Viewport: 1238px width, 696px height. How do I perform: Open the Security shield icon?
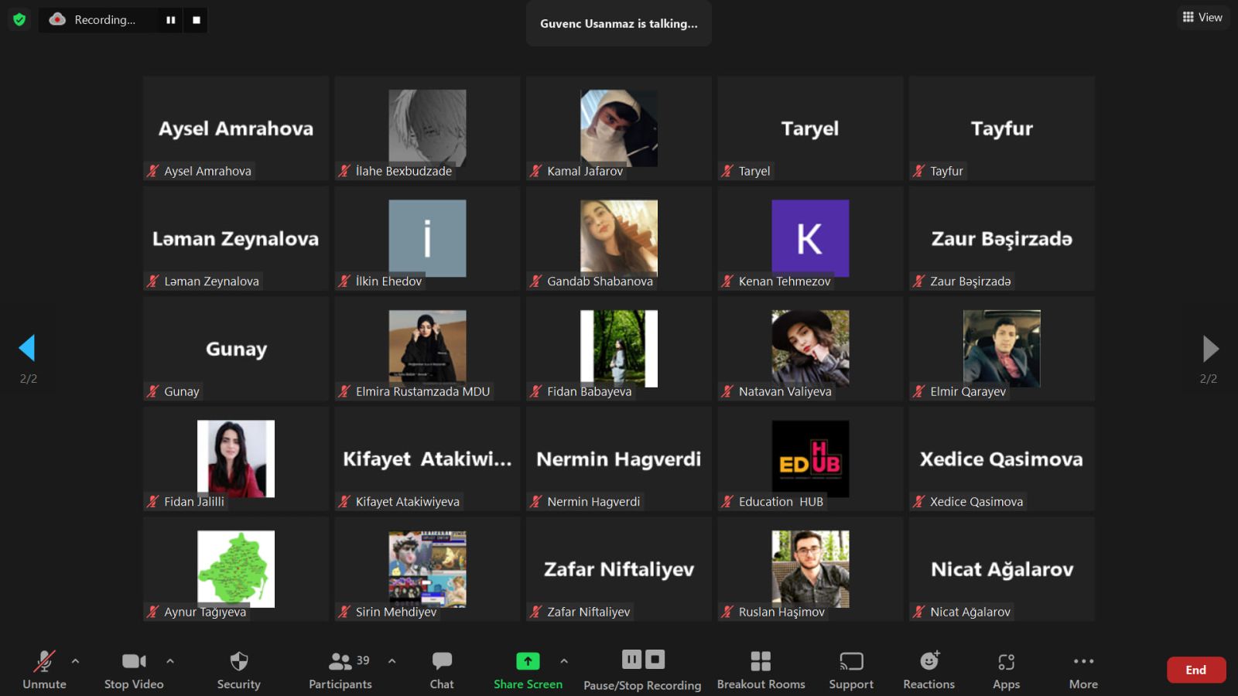[x=238, y=662]
